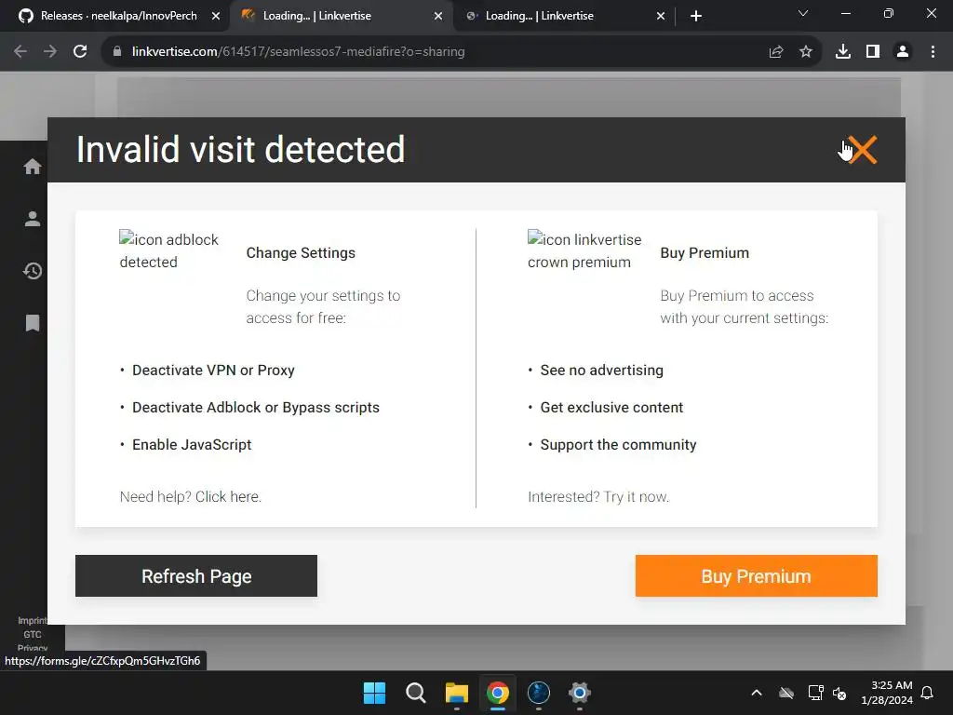Toggle Chrome side panel
This screenshot has width=953, height=715.
click(873, 52)
